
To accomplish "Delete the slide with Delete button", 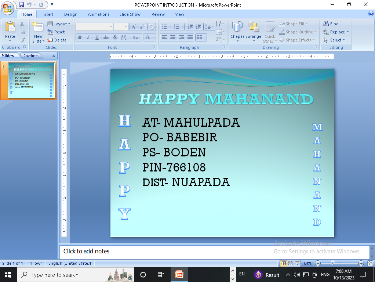I will click(x=57, y=40).
